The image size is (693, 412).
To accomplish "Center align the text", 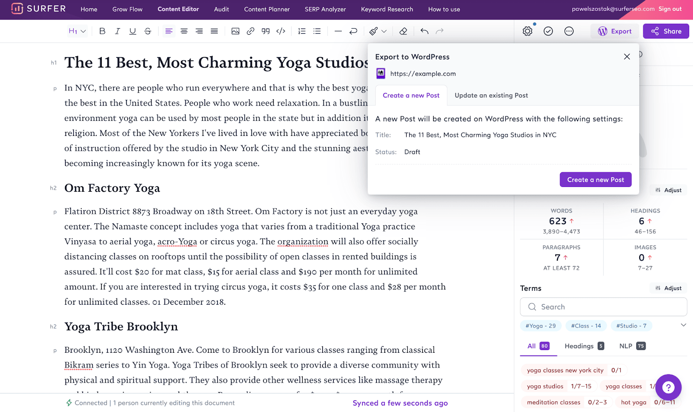I will [x=184, y=31].
